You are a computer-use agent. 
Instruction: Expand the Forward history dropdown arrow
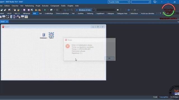138,10
